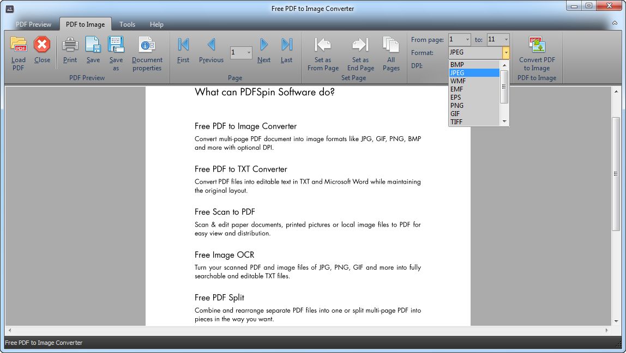Click the format list scrollbar thumb
Viewport: 626px width, 353px height.
coord(504,87)
